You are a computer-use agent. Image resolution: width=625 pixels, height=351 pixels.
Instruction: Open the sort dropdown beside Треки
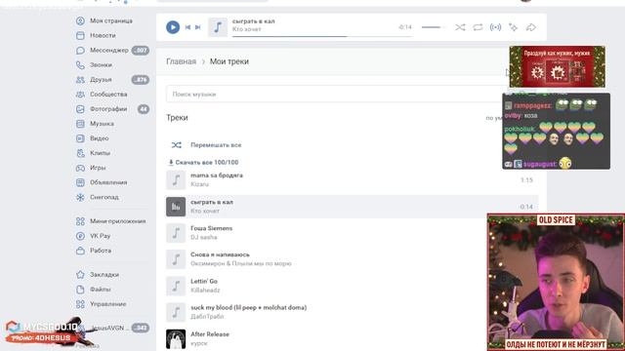tap(494, 118)
